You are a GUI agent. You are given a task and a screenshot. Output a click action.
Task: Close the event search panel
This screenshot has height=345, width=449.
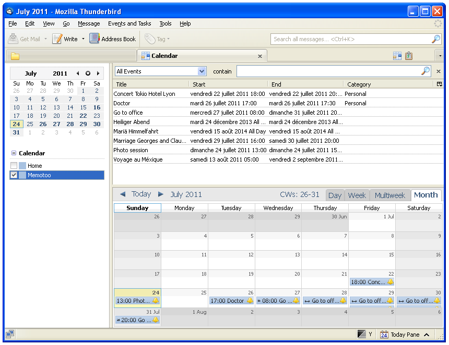(439, 71)
